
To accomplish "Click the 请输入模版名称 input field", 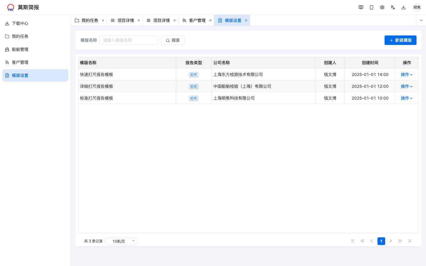I will click(129, 40).
